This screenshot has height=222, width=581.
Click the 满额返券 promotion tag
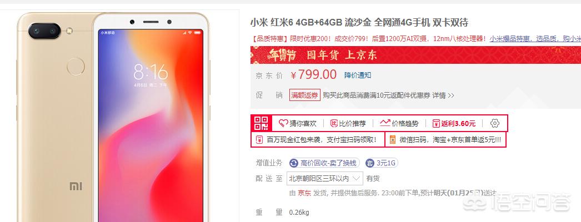pyautogui.click(x=304, y=95)
